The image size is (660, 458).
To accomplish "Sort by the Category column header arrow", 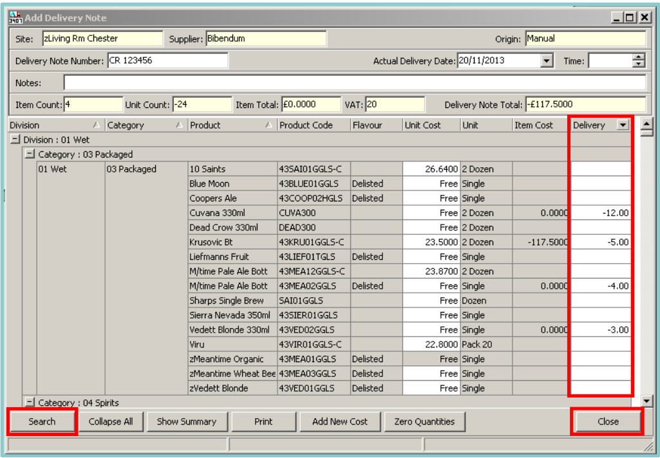I will coord(179,125).
